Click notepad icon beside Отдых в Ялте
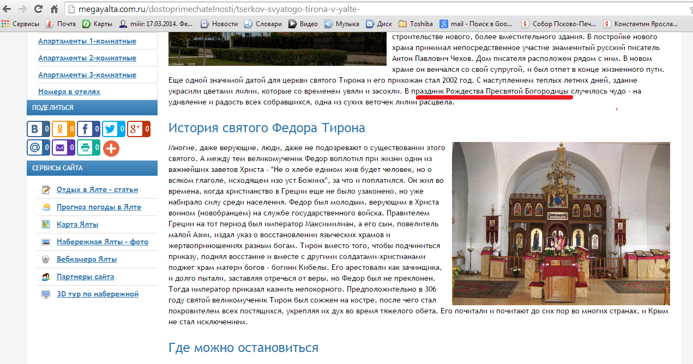Image resolution: width=693 pixels, height=364 pixels. click(x=46, y=190)
